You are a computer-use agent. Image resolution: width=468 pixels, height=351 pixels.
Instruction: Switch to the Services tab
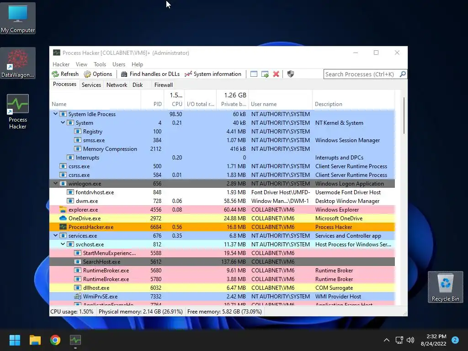91,85
